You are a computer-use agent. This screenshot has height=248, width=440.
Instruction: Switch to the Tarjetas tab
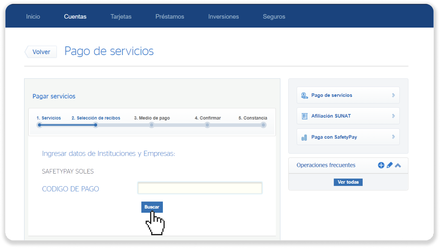tap(121, 16)
